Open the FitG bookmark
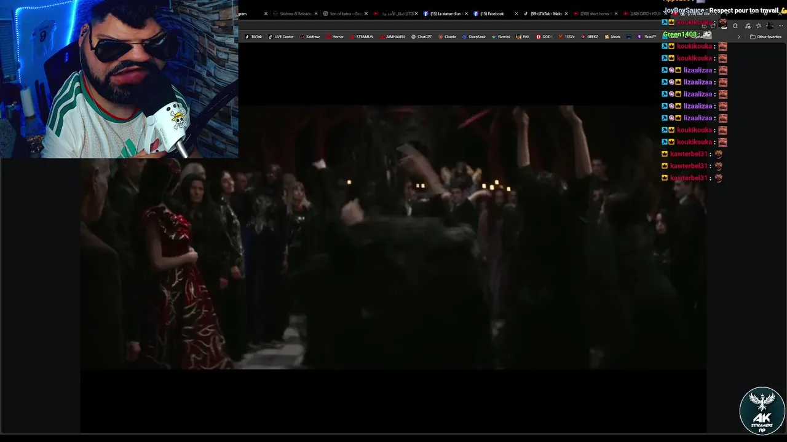787x442 pixels. click(x=523, y=37)
